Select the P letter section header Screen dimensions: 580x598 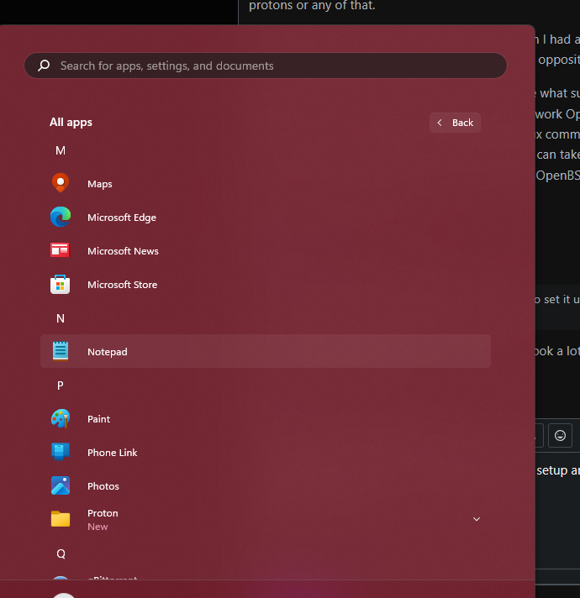(x=61, y=386)
